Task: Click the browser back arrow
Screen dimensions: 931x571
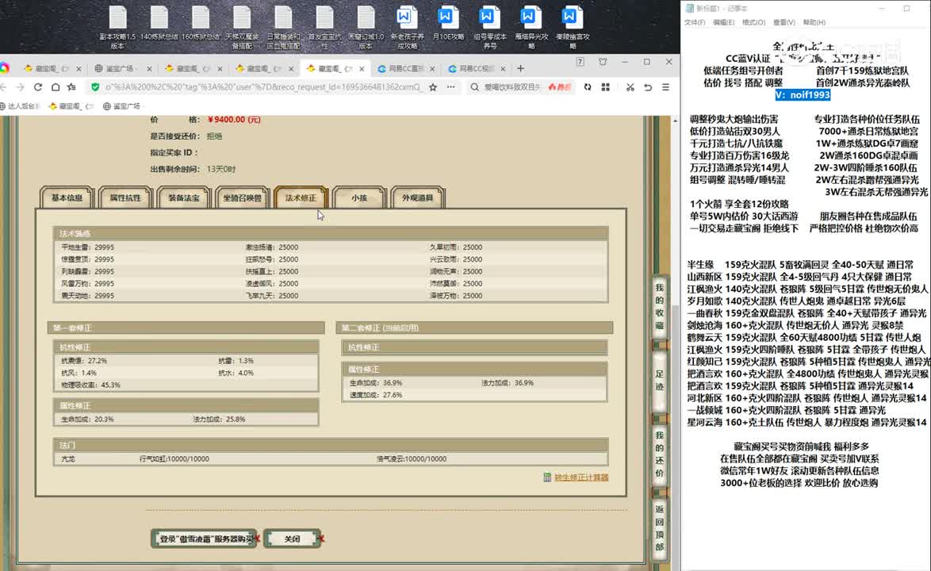Action: click(x=3, y=87)
